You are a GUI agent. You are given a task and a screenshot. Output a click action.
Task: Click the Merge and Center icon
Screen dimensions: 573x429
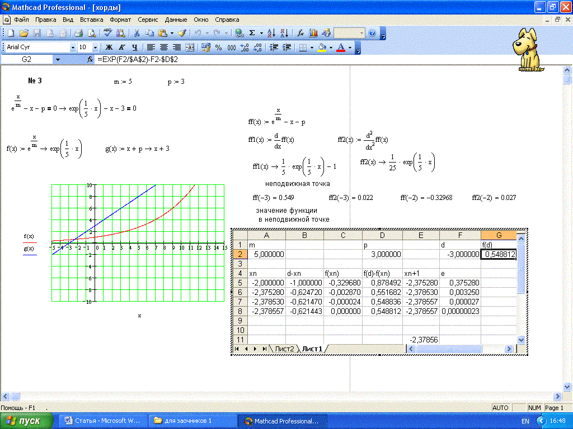(x=190, y=47)
